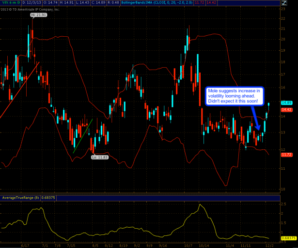Click the red 14.42 price axis tag
The height and width of the screenshot is (248, 298).
286,110
